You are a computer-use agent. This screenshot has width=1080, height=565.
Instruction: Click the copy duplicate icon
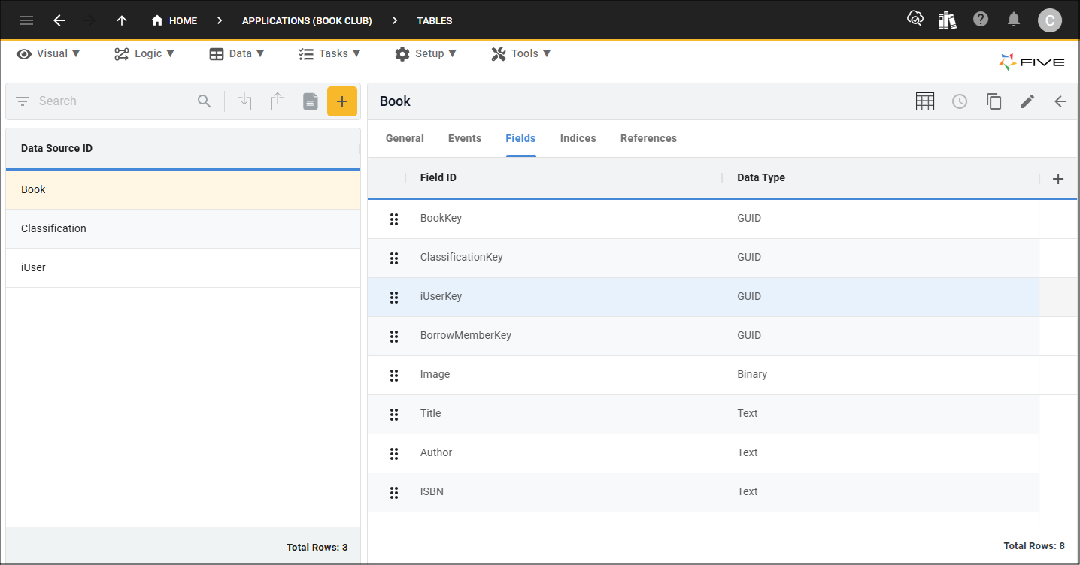[x=994, y=101]
